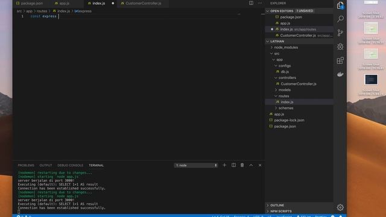Click the '1 UNSAVED' badge
The image size is (386, 217).
(x=305, y=11)
